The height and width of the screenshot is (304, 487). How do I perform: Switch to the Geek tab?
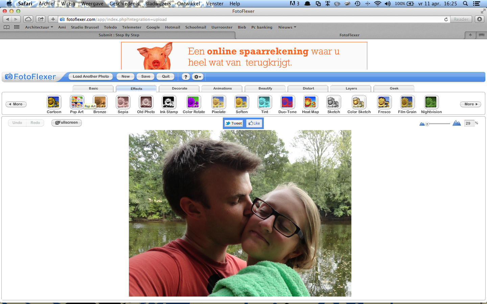394,88
